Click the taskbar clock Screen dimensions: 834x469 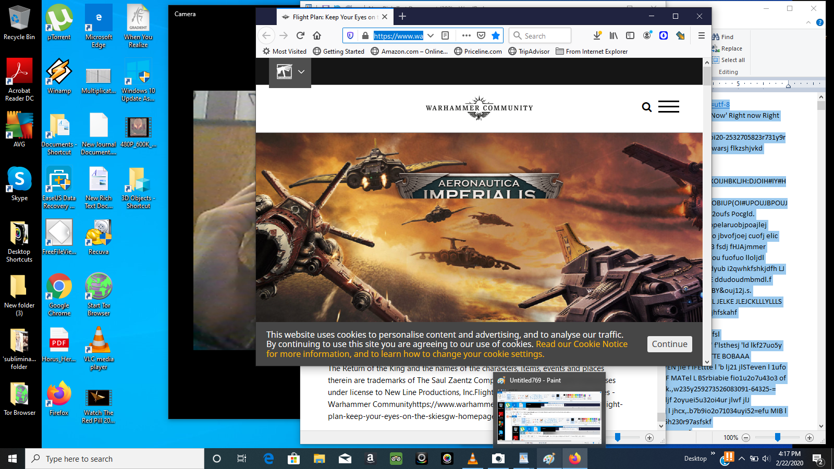point(789,459)
